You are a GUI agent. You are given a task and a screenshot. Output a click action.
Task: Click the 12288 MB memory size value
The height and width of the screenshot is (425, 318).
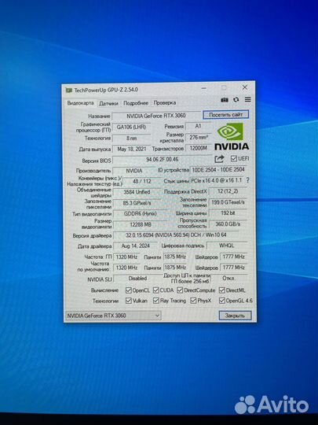click(x=140, y=224)
